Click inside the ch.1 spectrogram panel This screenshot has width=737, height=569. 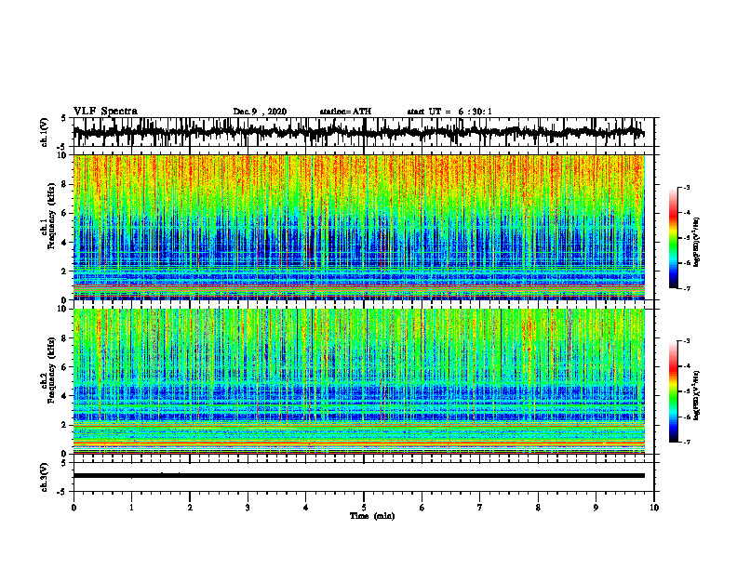tap(358, 227)
